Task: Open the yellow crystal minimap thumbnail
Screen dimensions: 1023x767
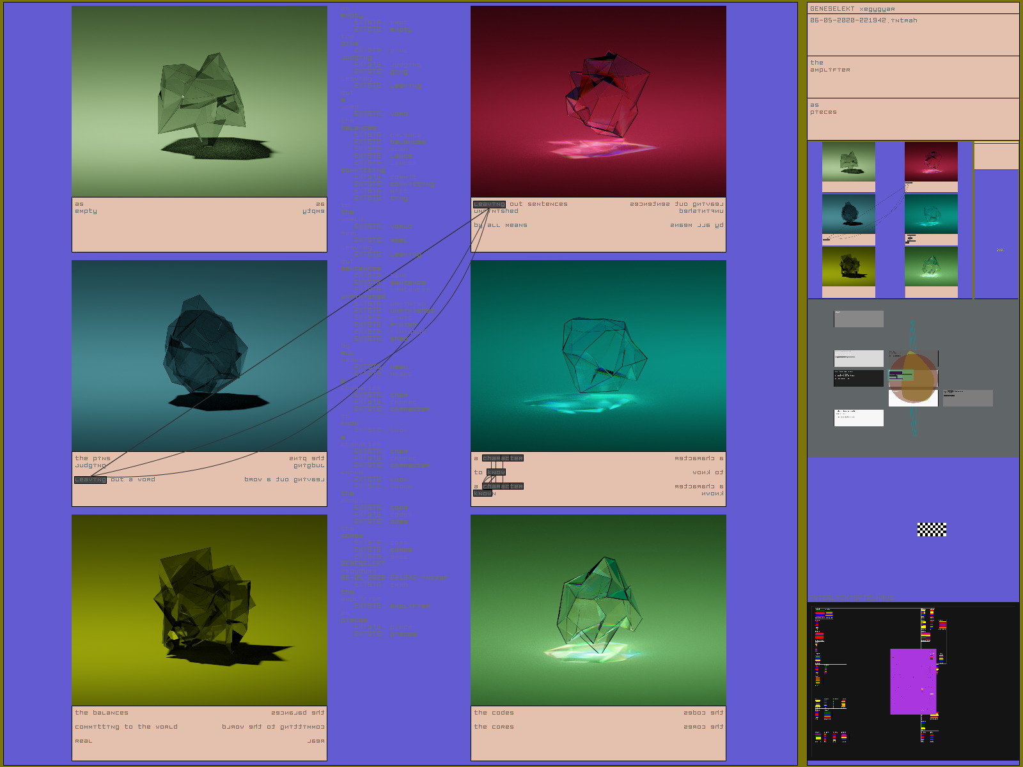Action: (x=848, y=266)
